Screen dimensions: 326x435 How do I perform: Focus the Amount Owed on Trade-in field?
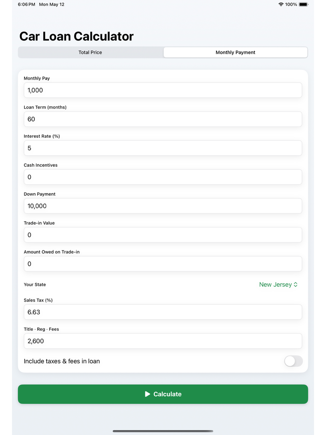(x=163, y=264)
